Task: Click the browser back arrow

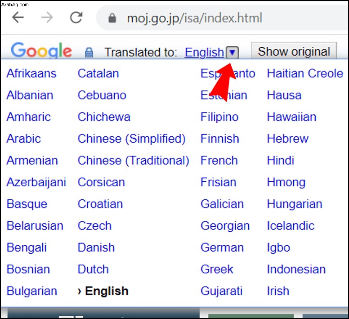Action: (x=18, y=18)
